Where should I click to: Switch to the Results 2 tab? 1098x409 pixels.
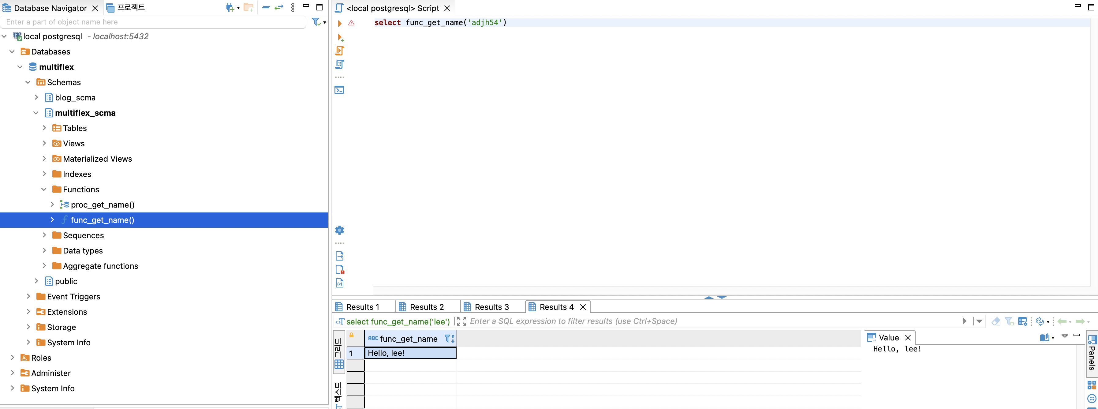pyautogui.click(x=426, y=307)
